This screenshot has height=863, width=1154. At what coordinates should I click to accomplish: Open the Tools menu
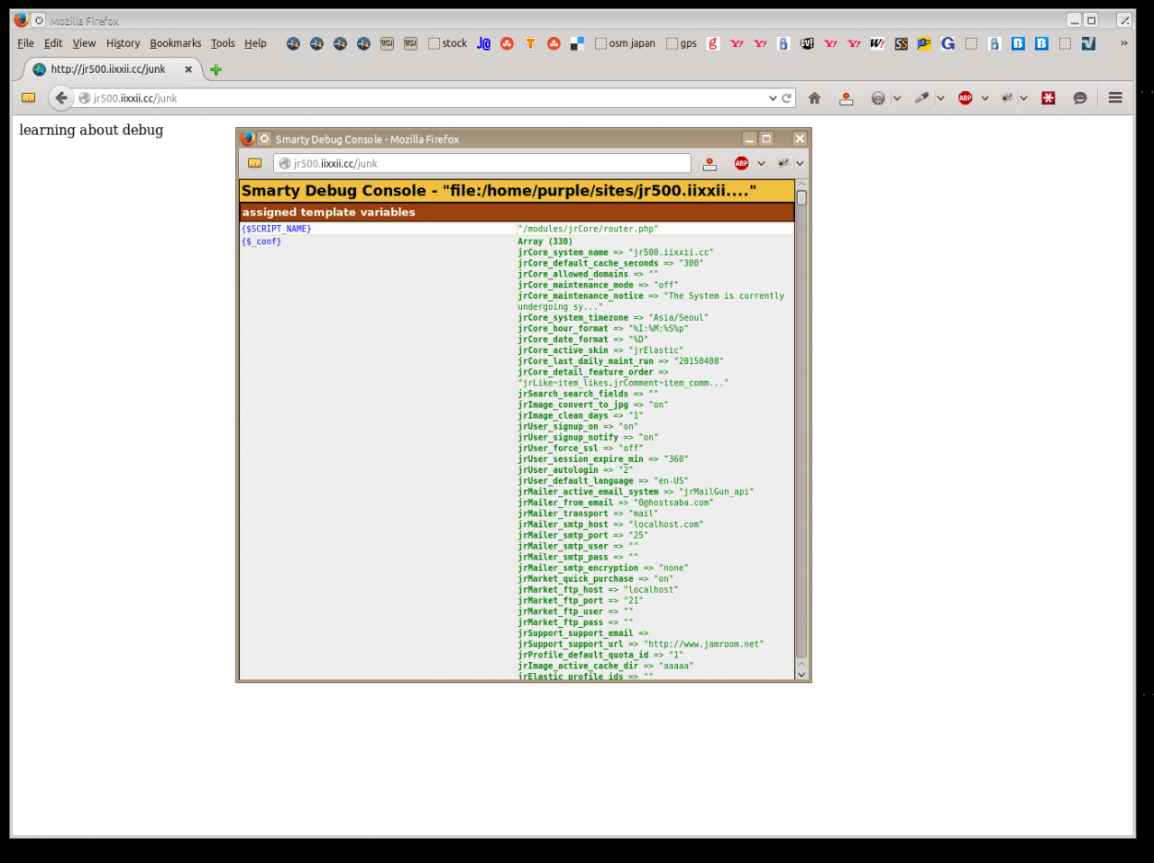(223, 43)
